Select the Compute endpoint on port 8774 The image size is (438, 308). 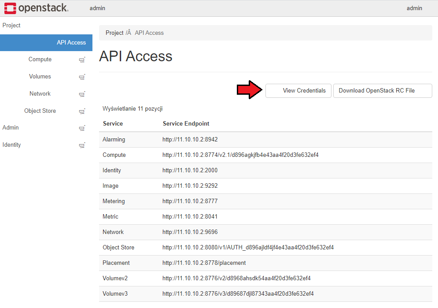240,155
